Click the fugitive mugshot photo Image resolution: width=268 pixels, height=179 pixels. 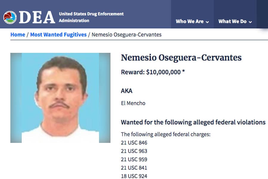(x=60, y=98)
